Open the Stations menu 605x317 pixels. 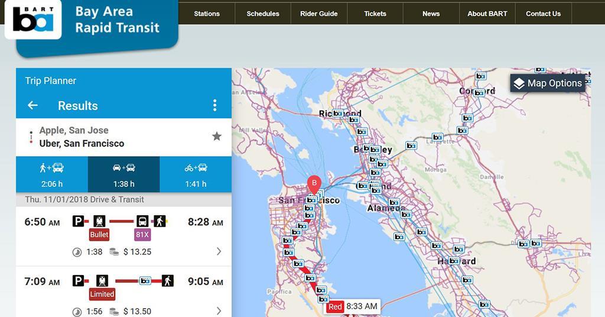click(206, 14)
